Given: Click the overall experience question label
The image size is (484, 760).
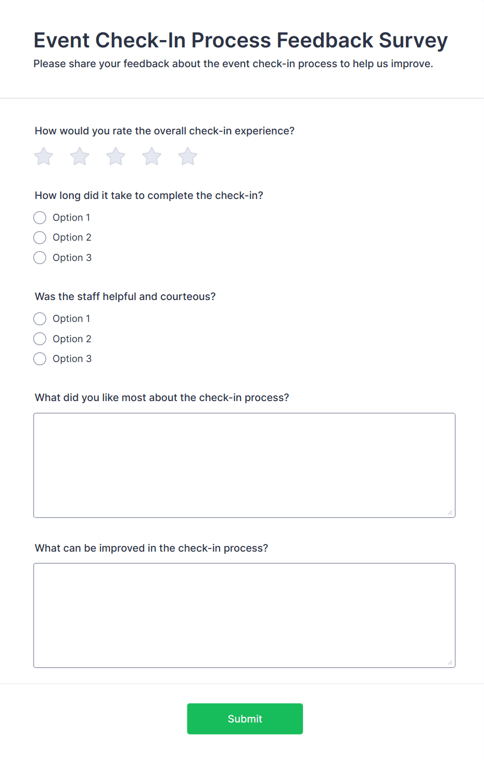Looking at the screenshot, I should coord(164,131).
